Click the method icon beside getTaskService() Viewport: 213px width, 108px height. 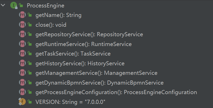point(22,53)
